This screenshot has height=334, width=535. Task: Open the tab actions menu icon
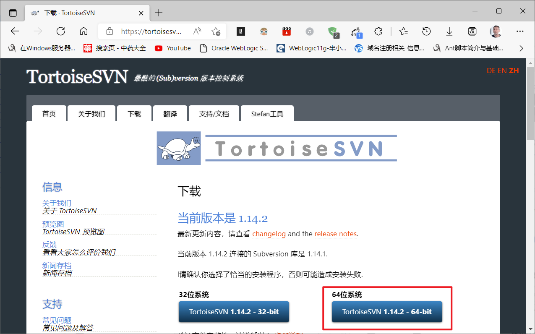(13, 13)
